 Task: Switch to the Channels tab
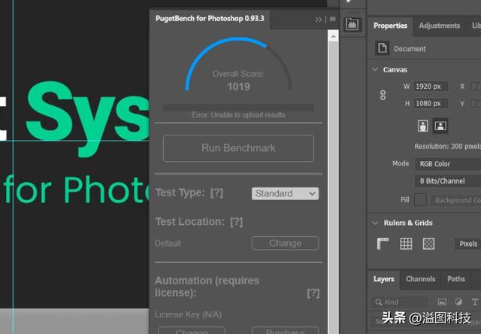pos(420,279)
